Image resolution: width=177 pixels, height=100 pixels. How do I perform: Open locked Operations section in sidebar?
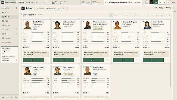point(10,34)
